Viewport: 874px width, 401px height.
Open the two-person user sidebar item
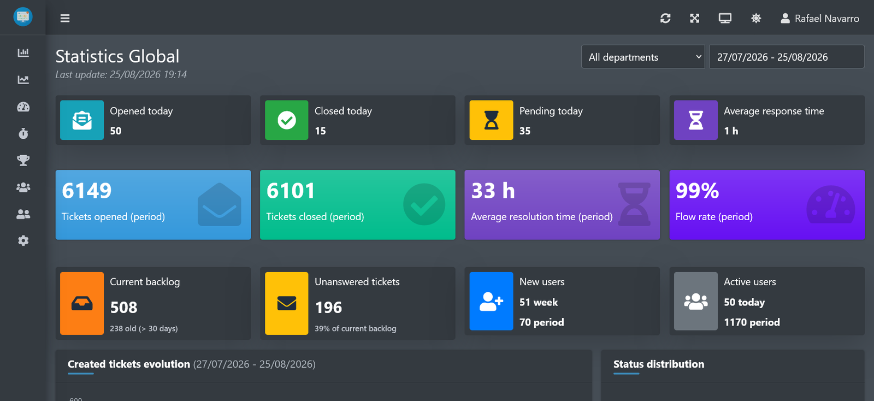23,214
